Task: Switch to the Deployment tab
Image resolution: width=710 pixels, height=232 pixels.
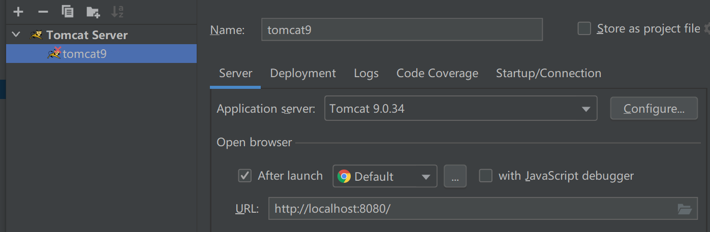Action: click(303, 74)
